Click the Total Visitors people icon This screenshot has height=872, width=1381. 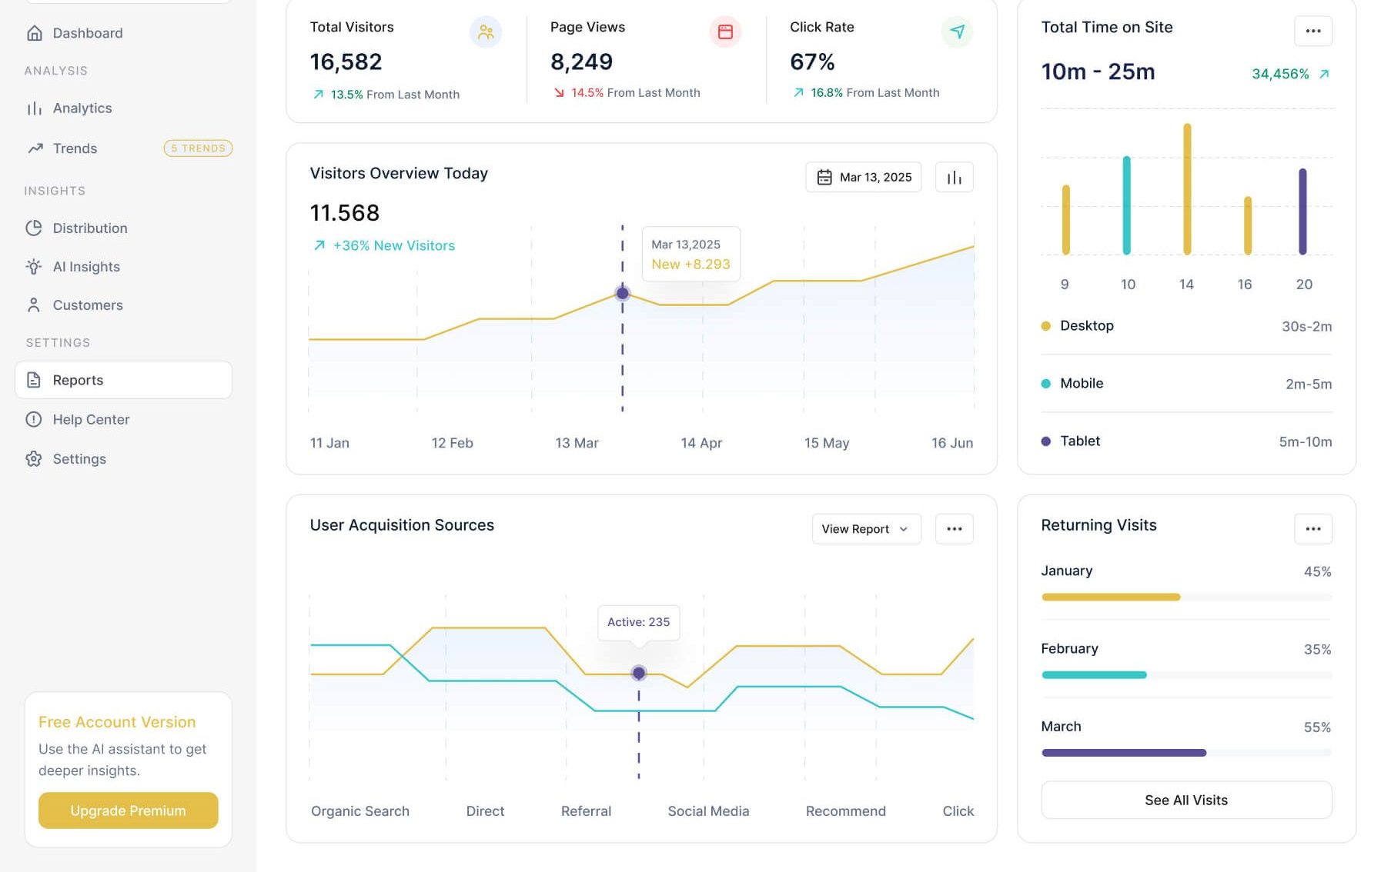pos(485,32)
